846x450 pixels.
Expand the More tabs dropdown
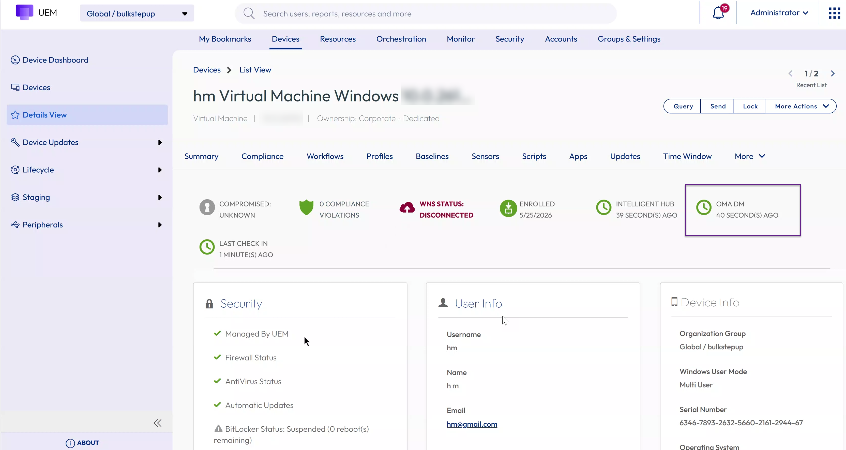click(750, 156)
